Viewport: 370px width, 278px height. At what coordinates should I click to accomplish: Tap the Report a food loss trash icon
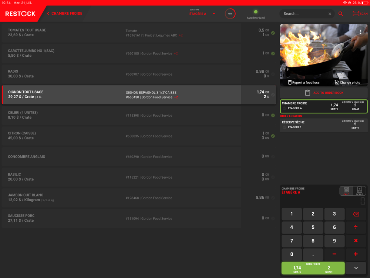click(290, 82)
